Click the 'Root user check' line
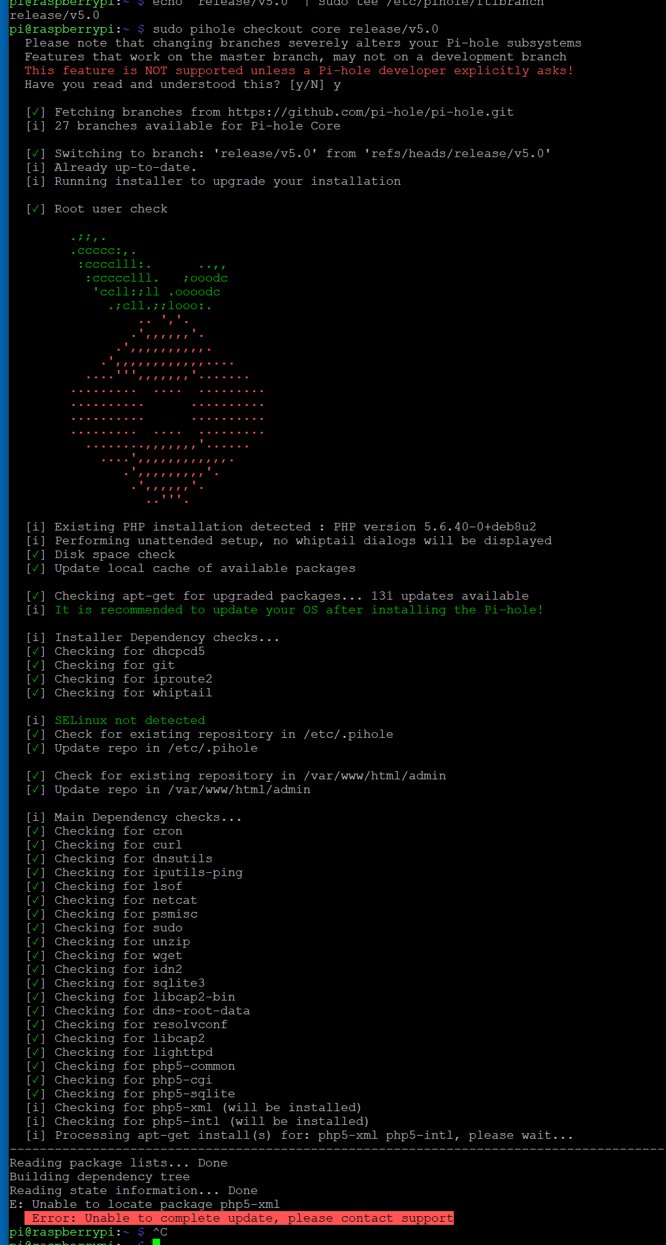Image resolution: width=666 pixels, height=1245 pixels. click(97, 209)
